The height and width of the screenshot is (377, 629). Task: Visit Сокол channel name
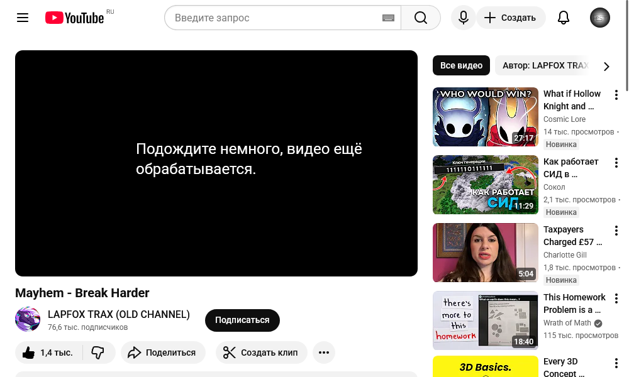coord(554,187)
